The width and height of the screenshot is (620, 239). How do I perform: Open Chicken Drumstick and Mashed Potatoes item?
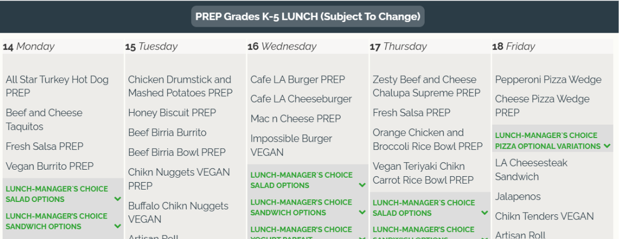coord(180,86)
